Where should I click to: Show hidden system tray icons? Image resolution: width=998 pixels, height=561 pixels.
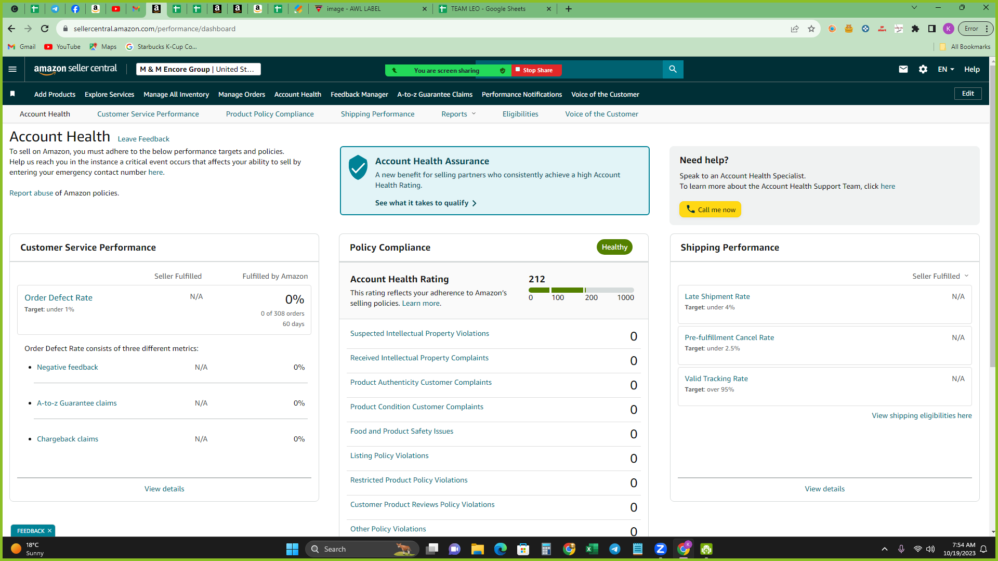885,549
